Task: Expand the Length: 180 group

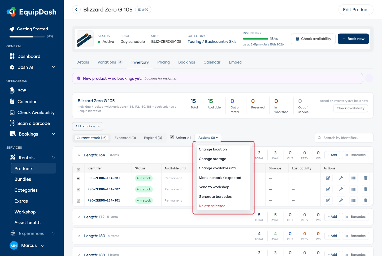Action: click(x=79, y=236)
